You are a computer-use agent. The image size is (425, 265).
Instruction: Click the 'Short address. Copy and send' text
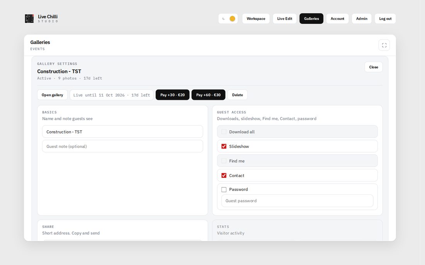coord(71,233)
